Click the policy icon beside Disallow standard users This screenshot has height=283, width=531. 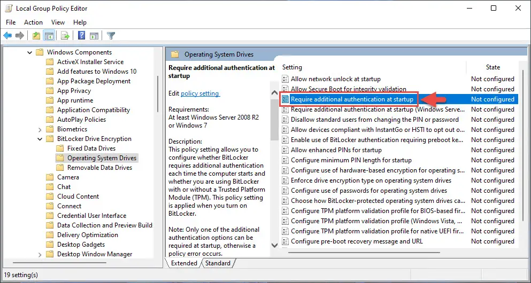coord(285,120)
